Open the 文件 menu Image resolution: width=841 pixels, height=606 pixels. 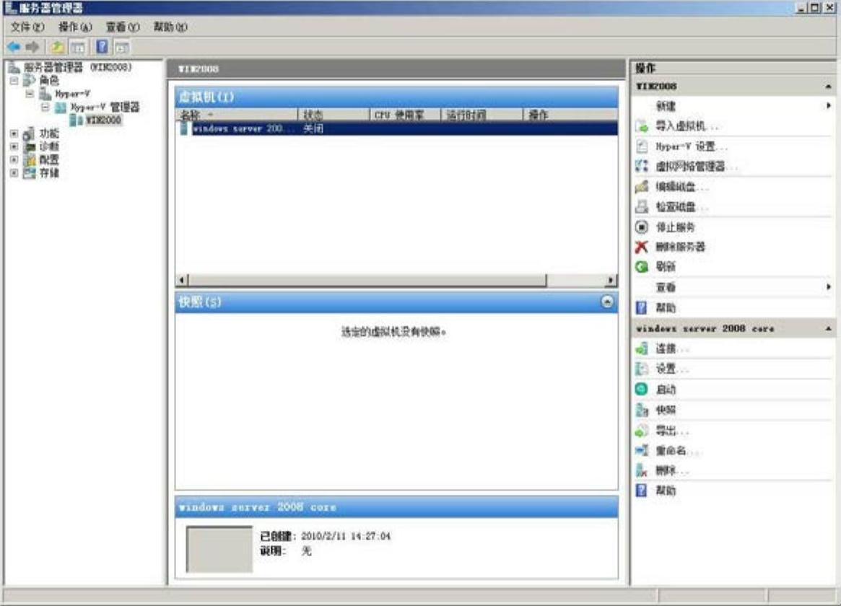coord(27,27)
